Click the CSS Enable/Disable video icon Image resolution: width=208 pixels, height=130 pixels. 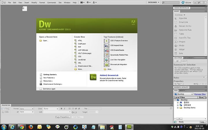pos(106,50)
